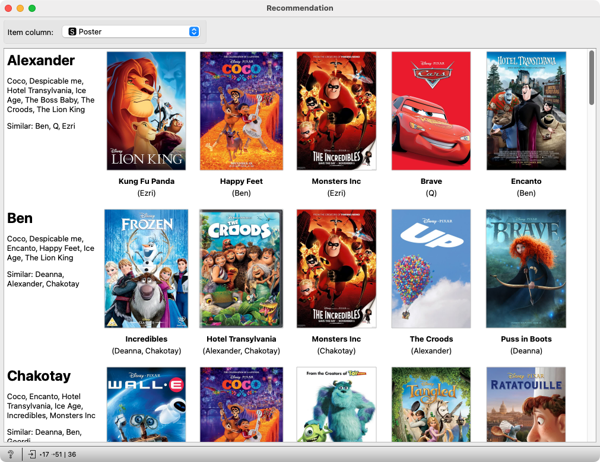
Task: Click the status bar counts '17 51 | 36'
Action: pos(58,454)
